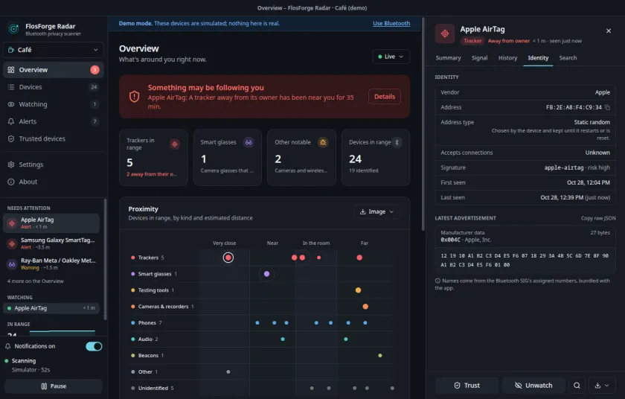Select the Identity tab

pos(538,58)
